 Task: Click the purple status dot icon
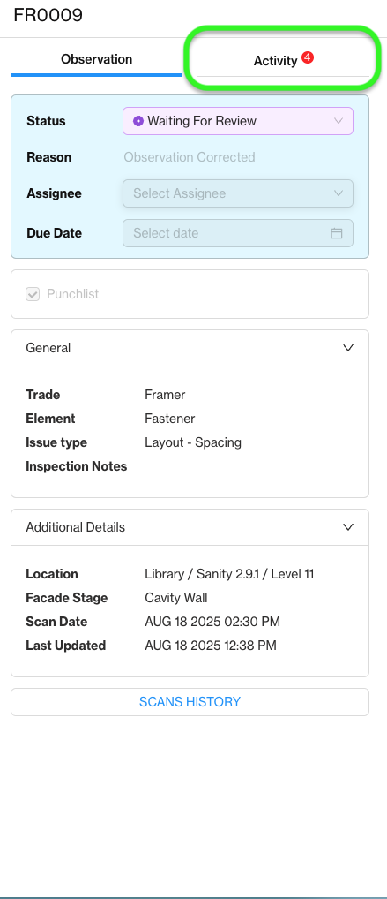tap(138, 121)
